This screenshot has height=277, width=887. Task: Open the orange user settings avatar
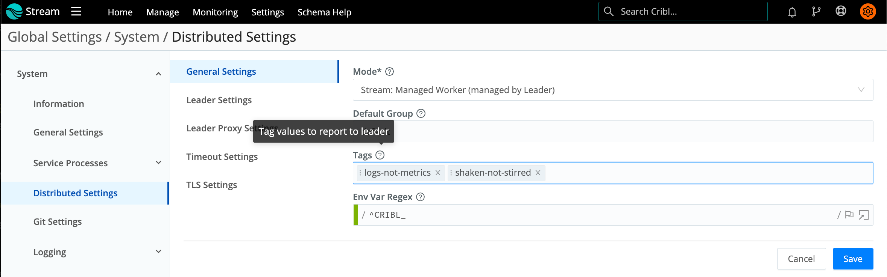coord(868,12)
